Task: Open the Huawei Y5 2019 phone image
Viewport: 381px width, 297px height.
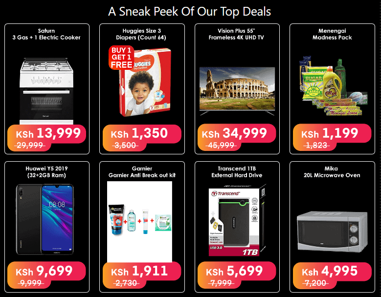Action: pyautogui.click(x=45, y=220)
